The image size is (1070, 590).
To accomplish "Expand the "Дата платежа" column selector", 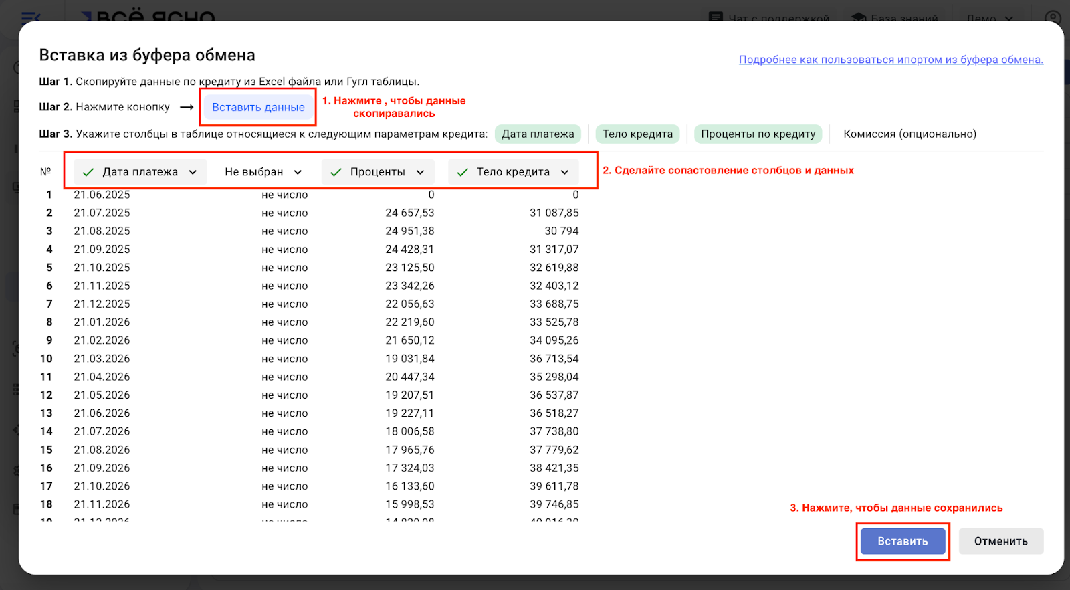I will [140, 172].
